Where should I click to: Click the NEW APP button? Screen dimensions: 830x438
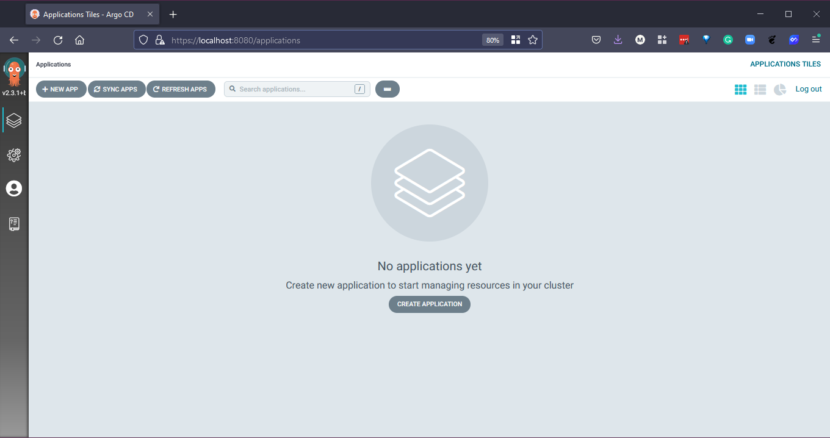[61, 89]
